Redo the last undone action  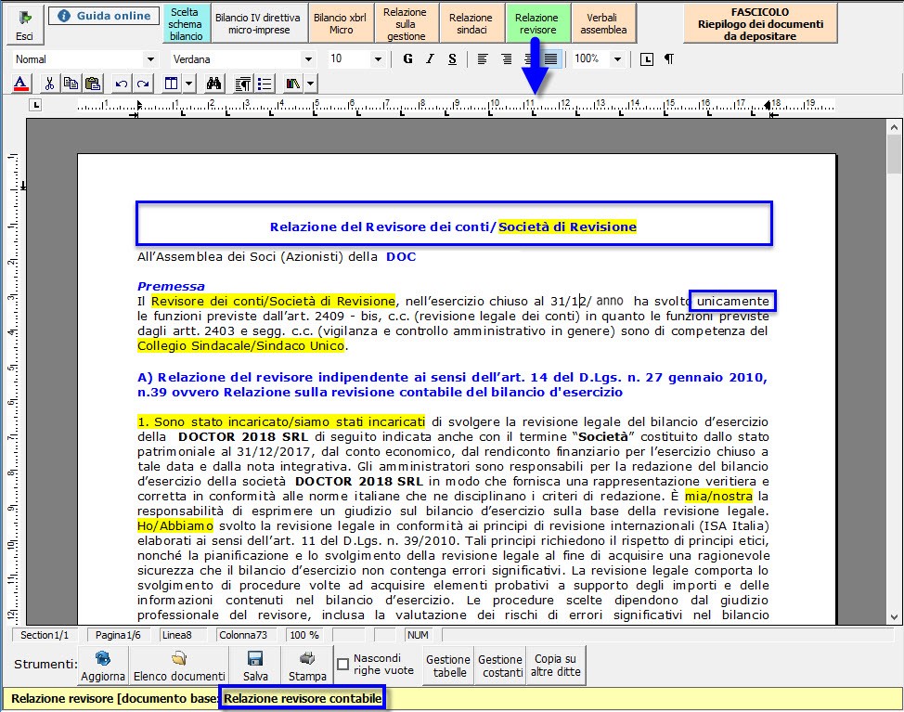coord(143,84)
